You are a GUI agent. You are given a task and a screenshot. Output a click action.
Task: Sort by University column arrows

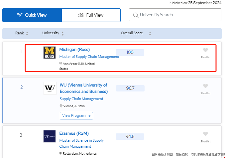(x=62, y=34)
